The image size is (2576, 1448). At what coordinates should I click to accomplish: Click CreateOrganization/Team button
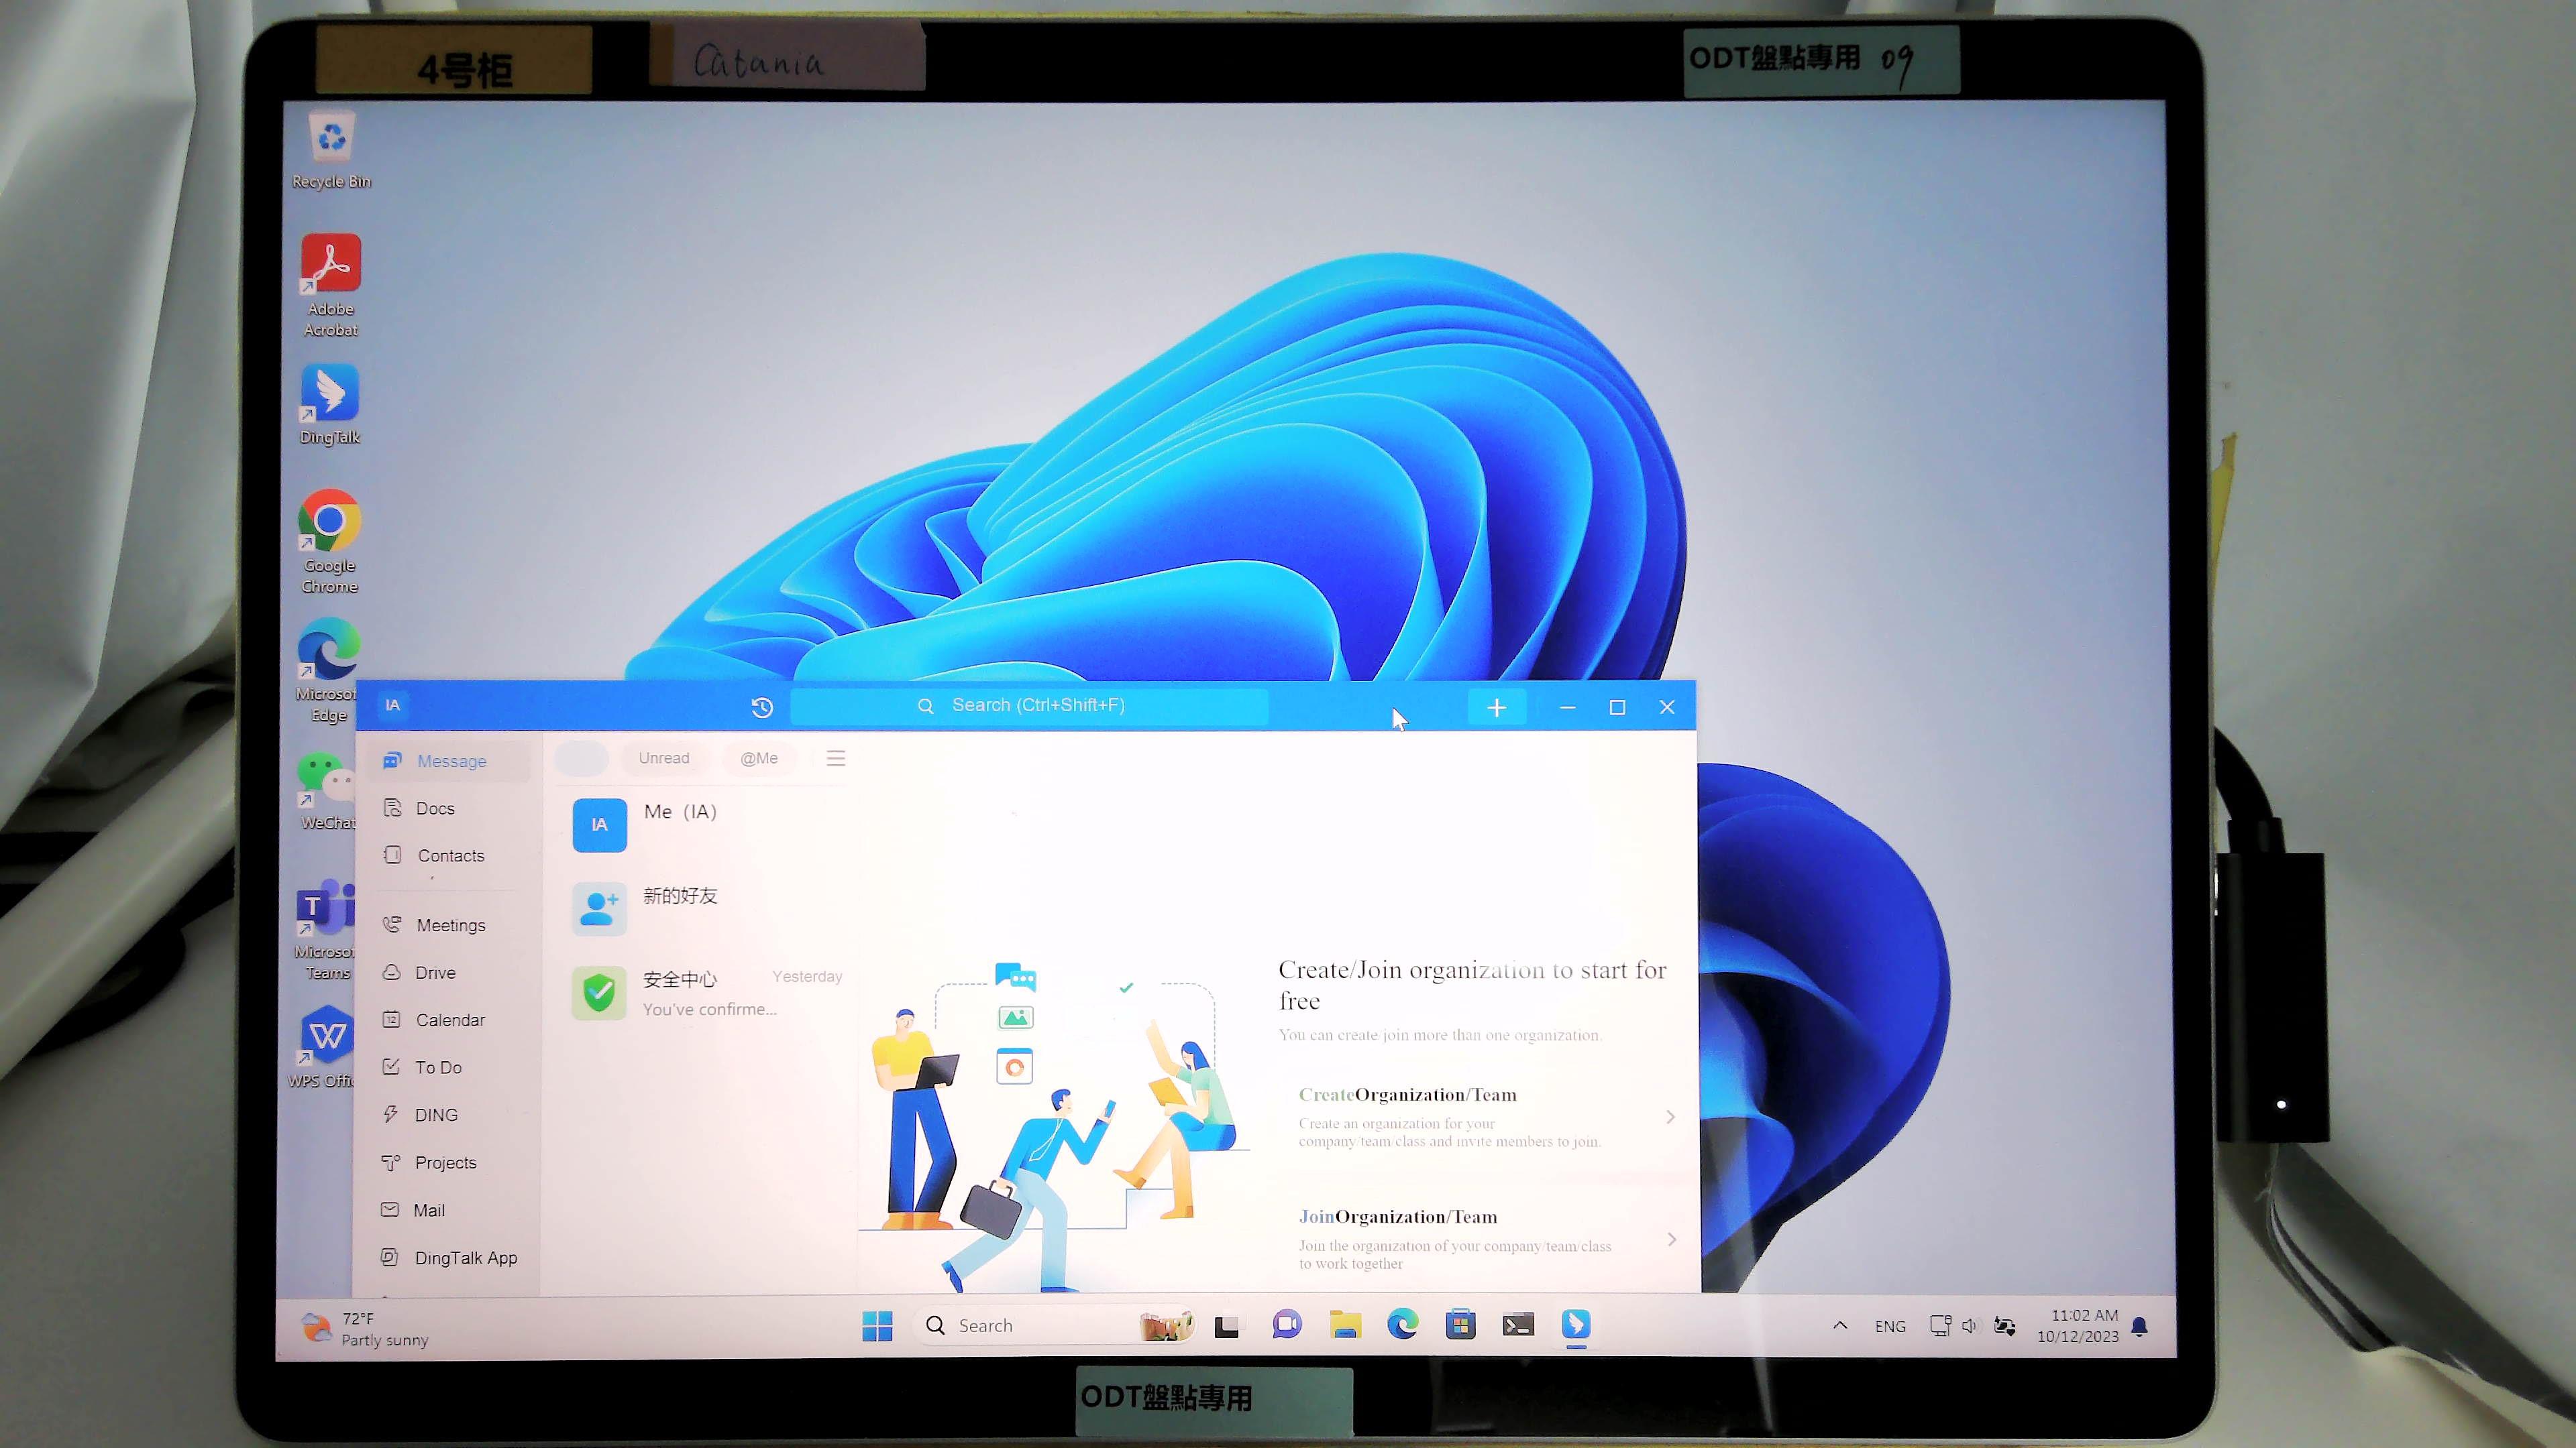pyautogui.click(x=1483, y=1115)
